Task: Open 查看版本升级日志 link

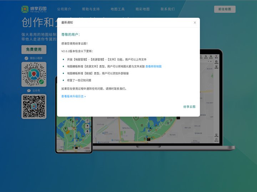Action: [x=74, y=96]
